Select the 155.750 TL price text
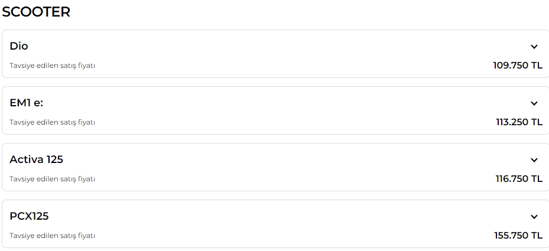Viewport: 549px width, 251px height. pos(518,236)
